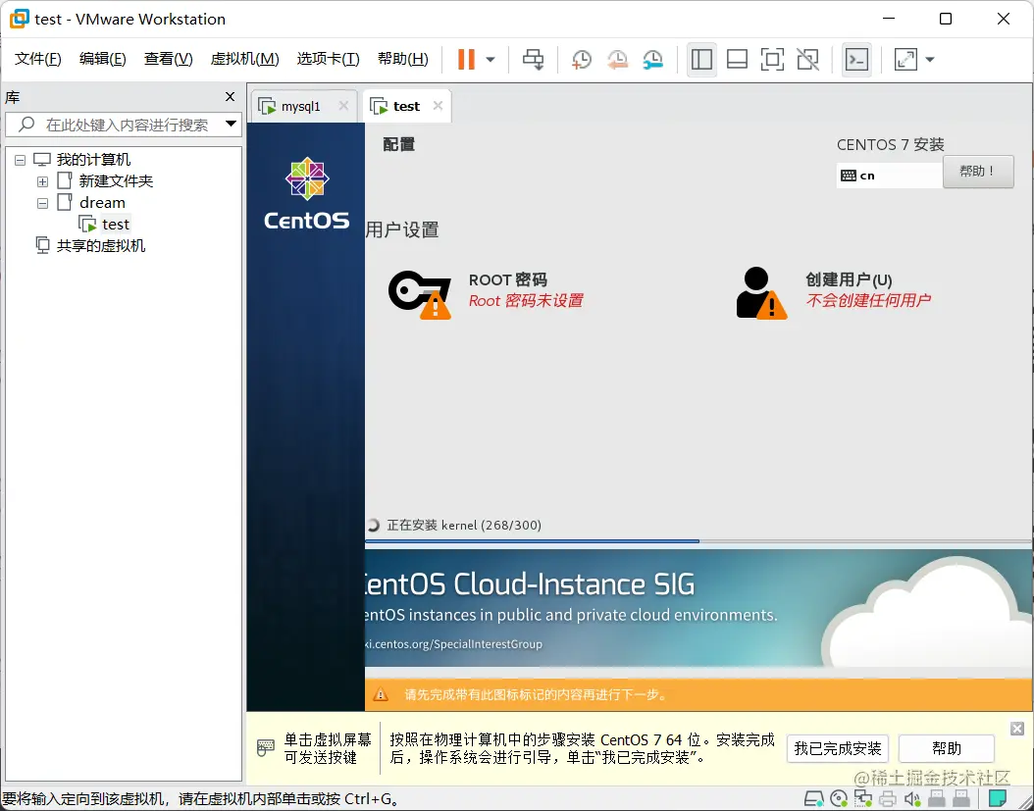Screen dimensions: 1034x811
Task: Click the 不会创建任何用户 warning text
Action: pyautogui.click(x=868, y=301)
